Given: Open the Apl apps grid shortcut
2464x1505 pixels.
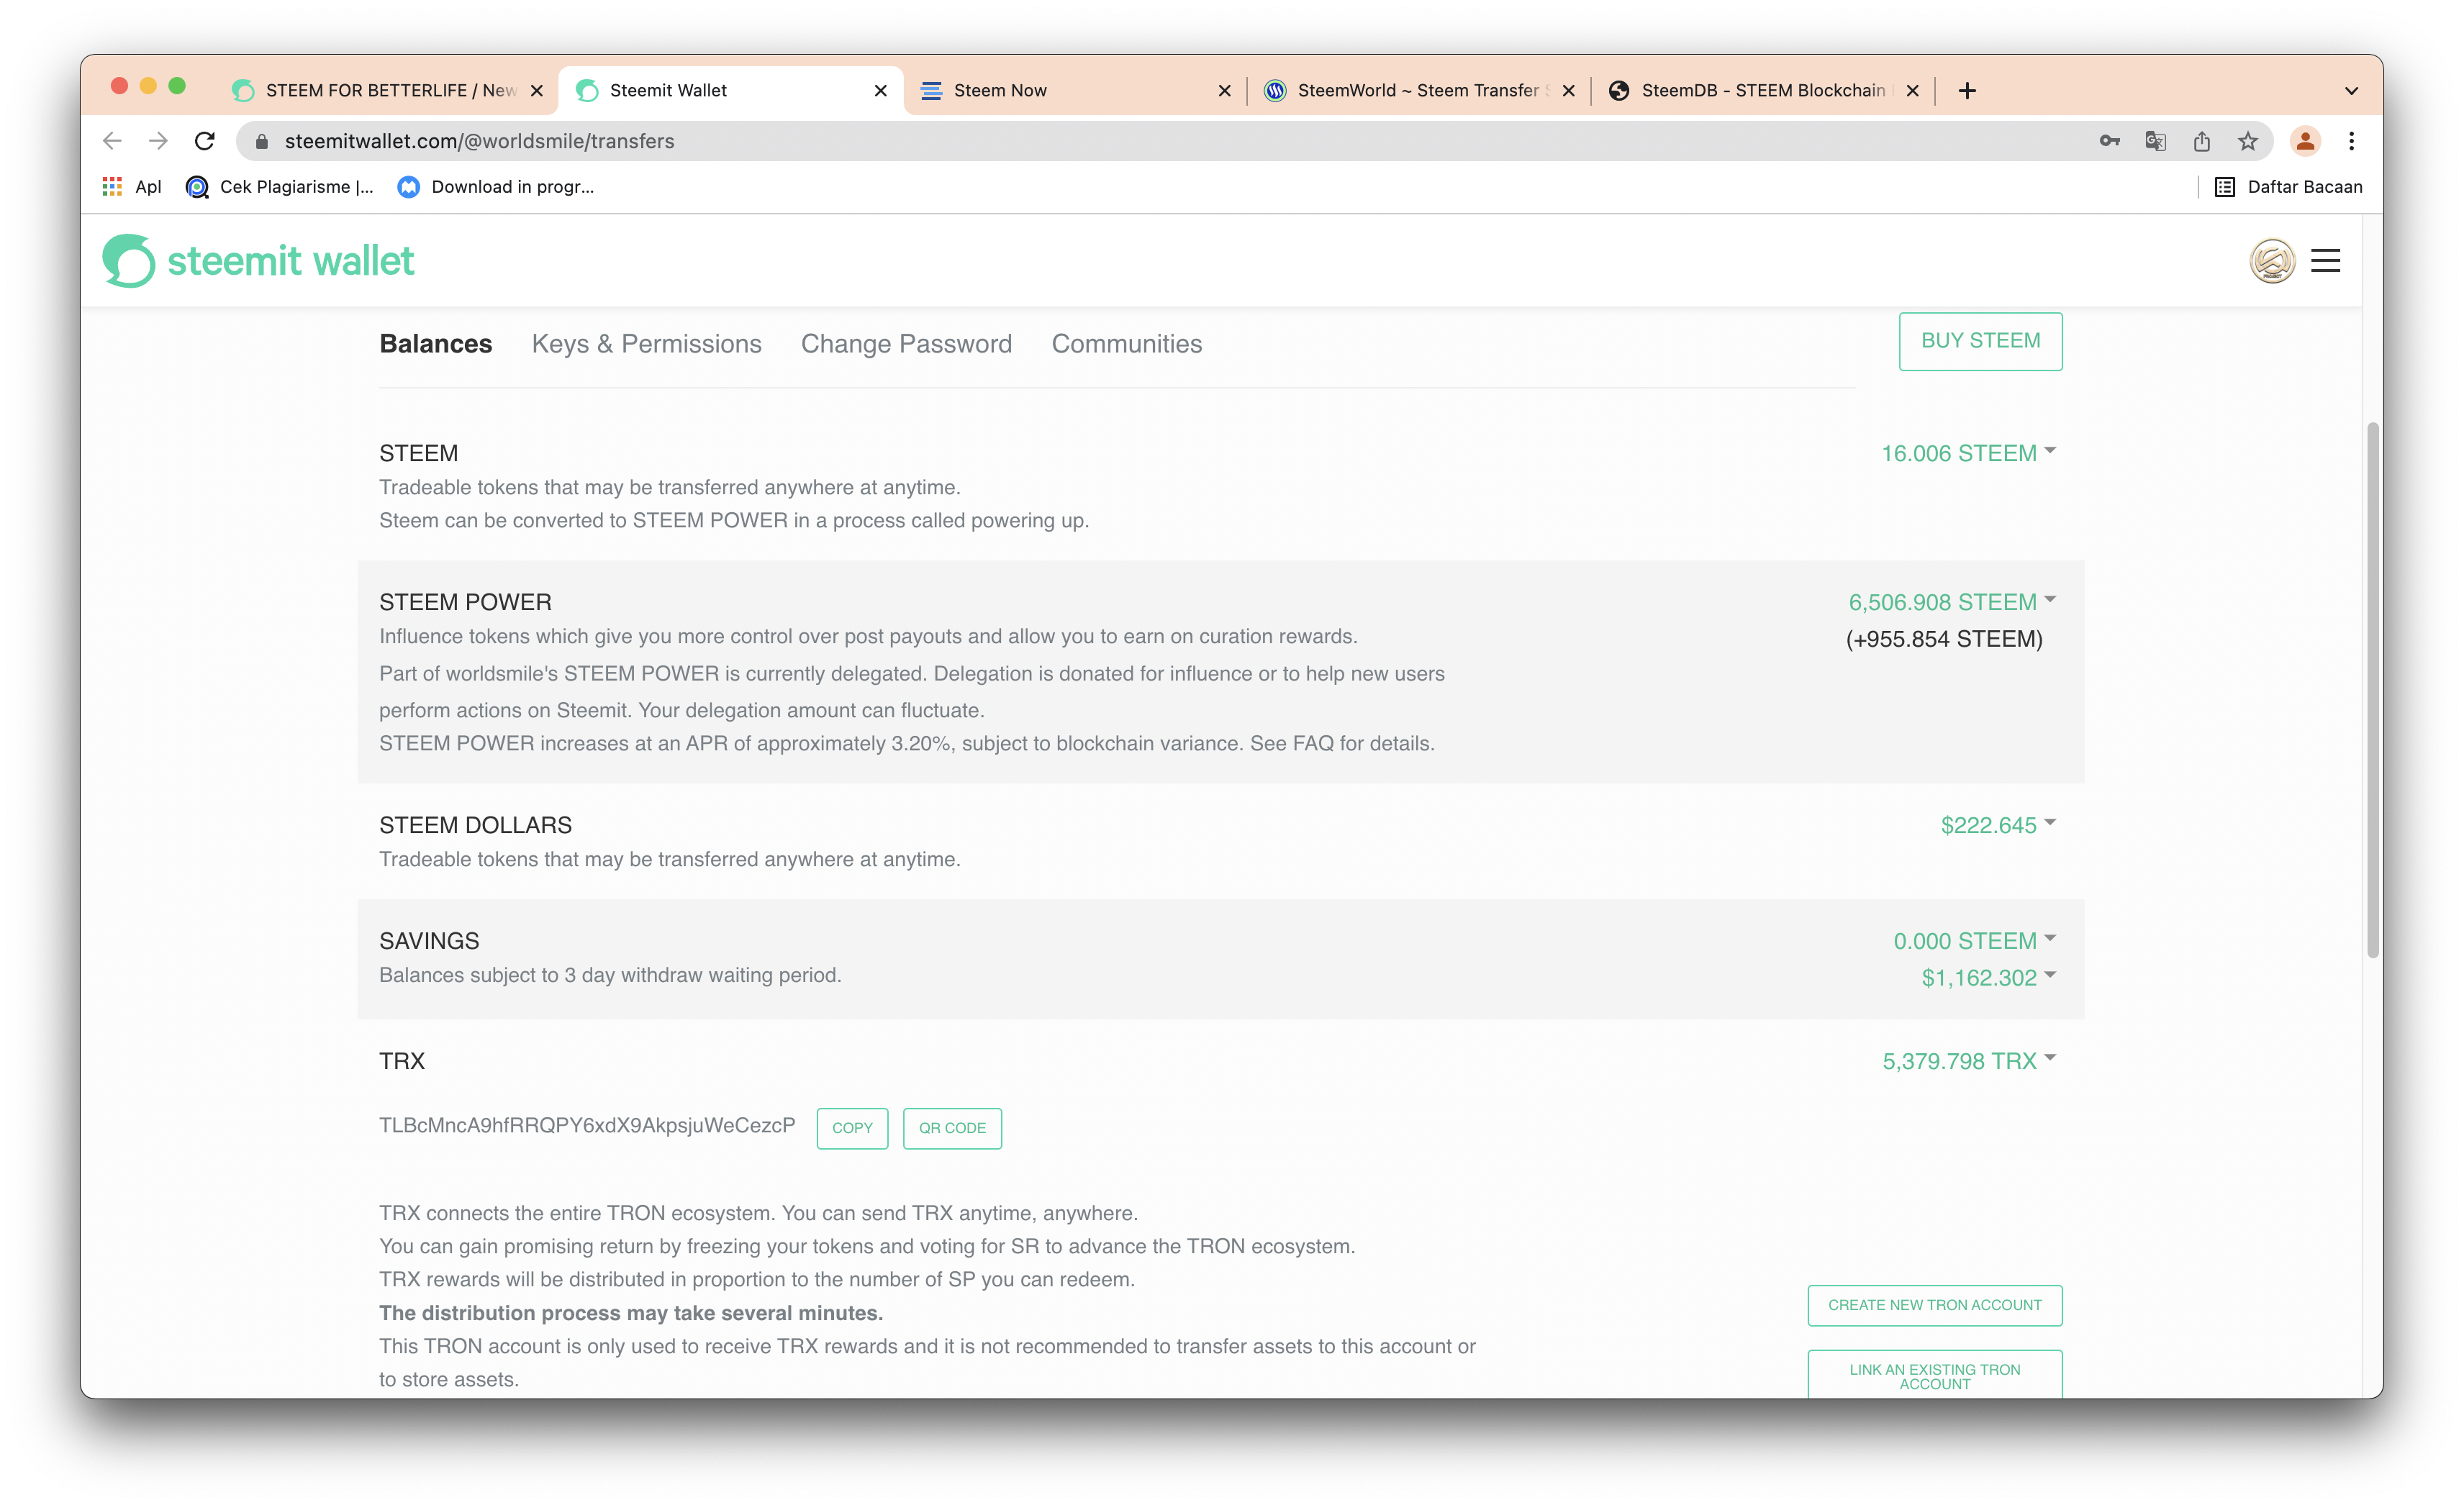Looking at the screenshot, I should coord(131,187).
